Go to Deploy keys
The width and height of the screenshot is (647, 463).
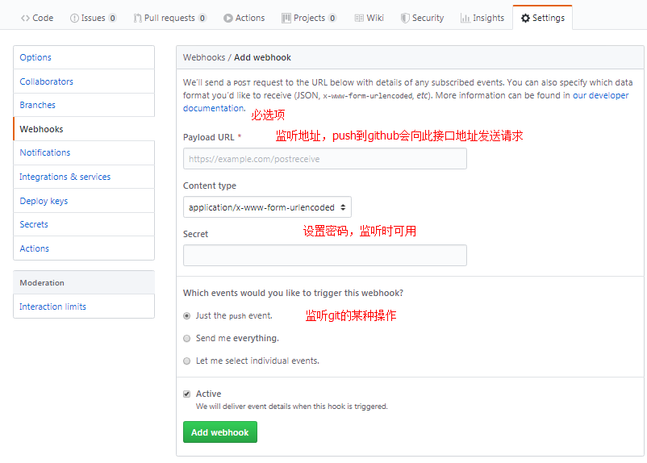(x=84, y=201)
